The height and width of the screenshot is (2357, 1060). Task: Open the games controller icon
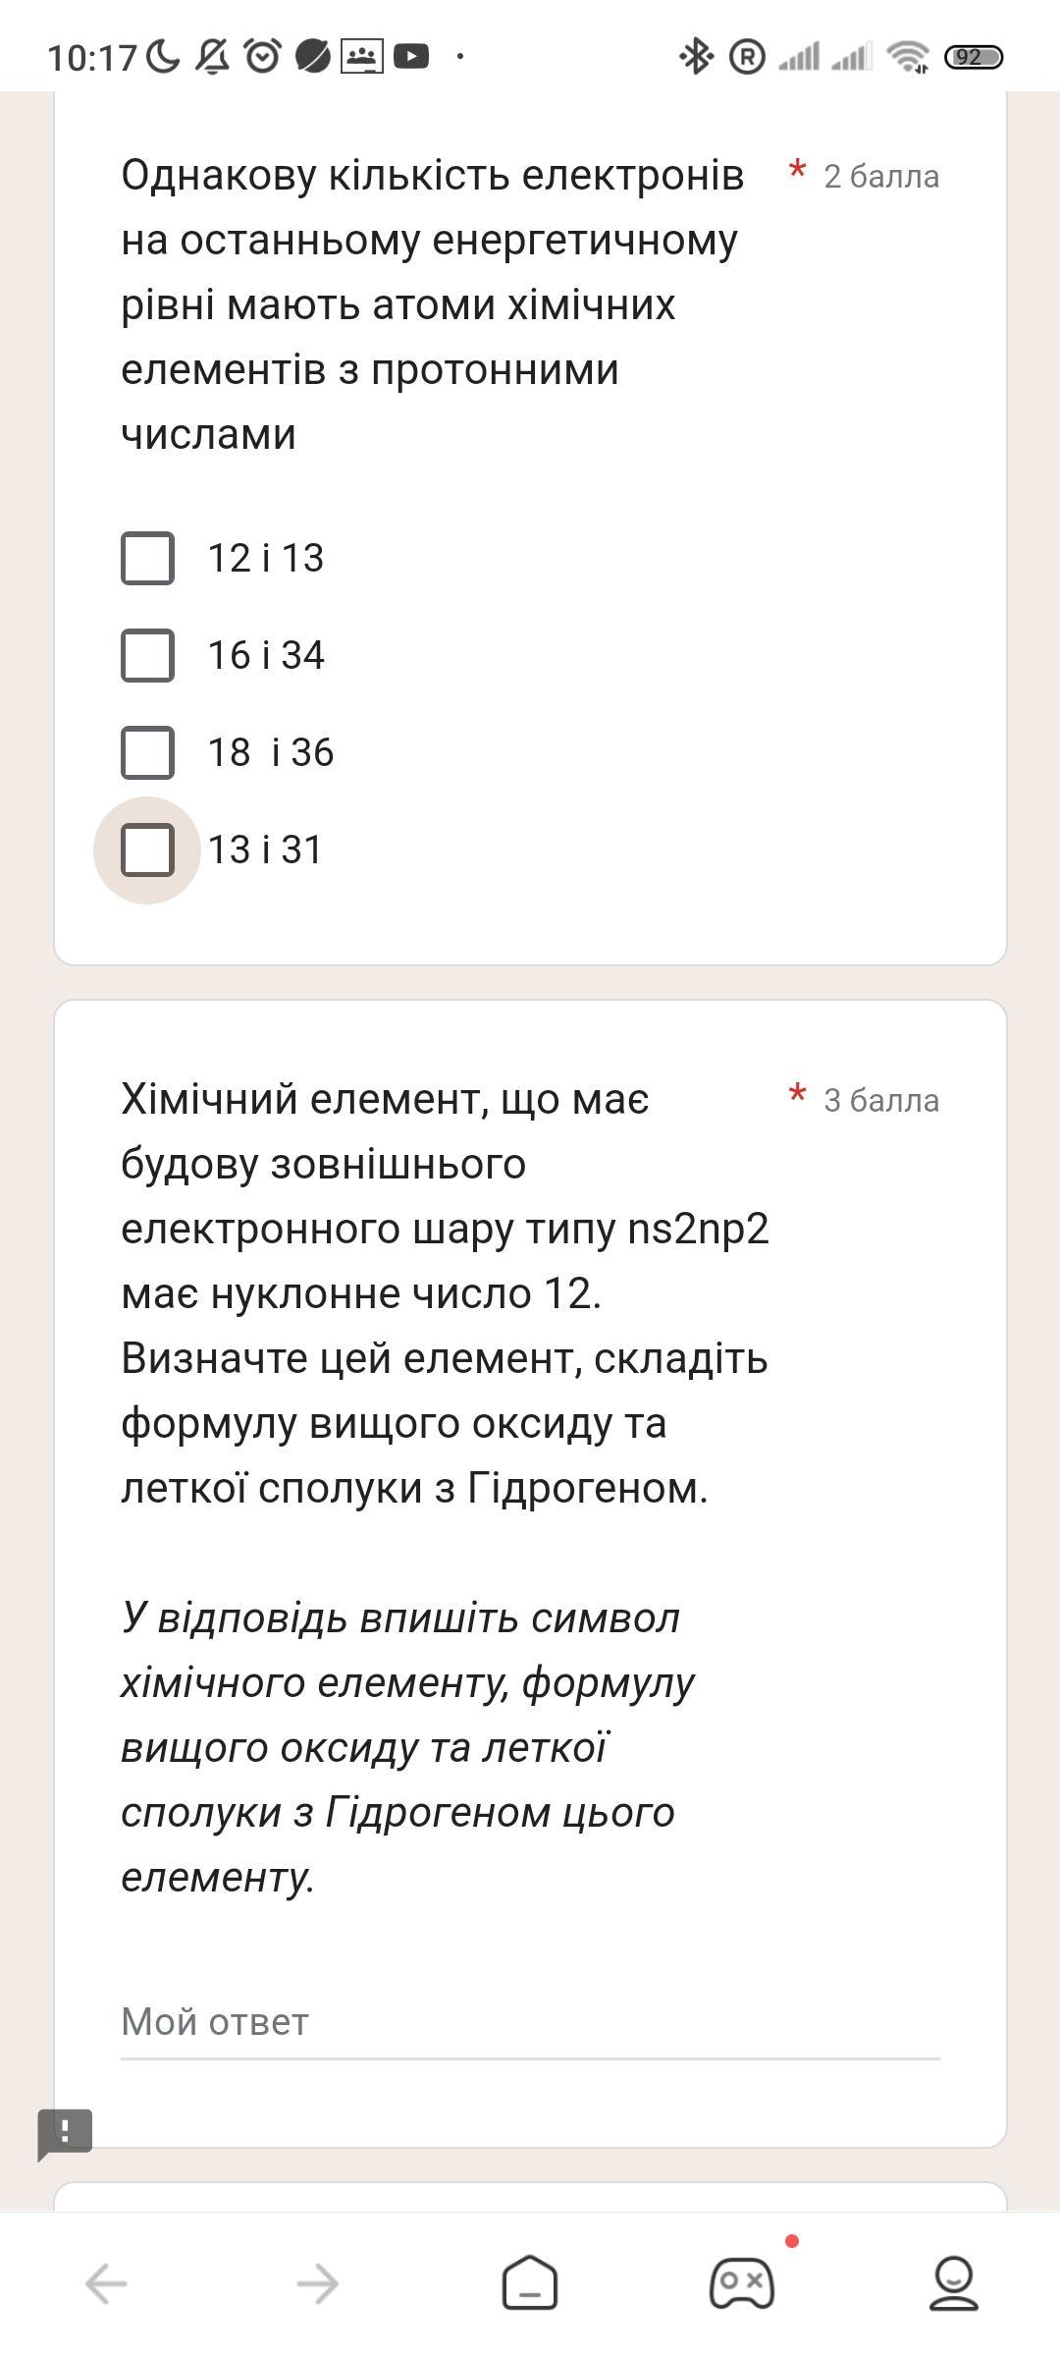tap(742, 2282)
